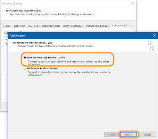Viewport: 158px width, 139px height.
Task: Click the address book icon in Account Settings
Action: (x=6, y=33)
